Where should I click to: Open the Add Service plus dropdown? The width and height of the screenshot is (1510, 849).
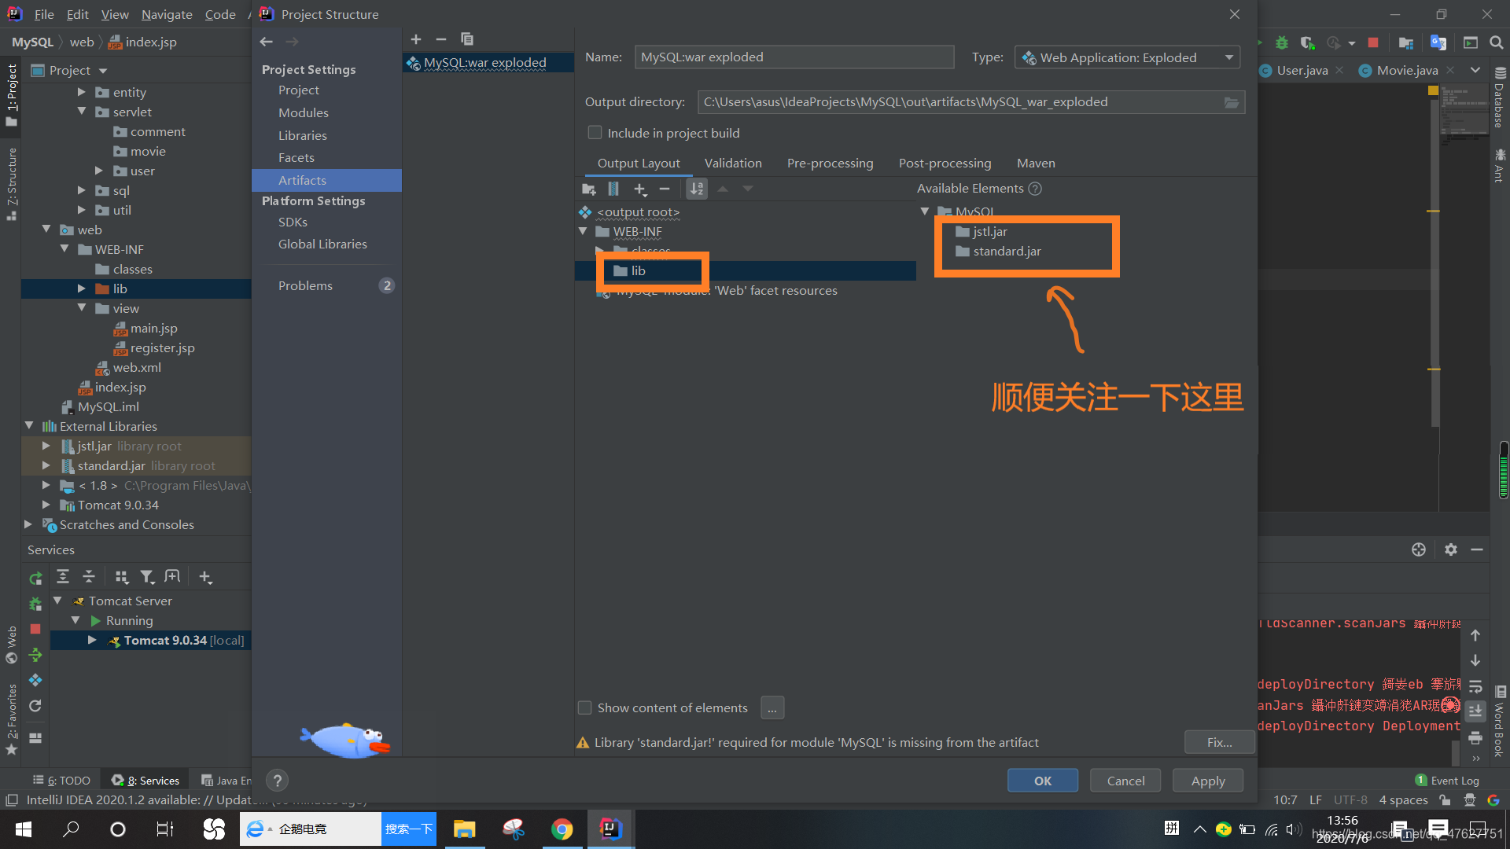[206, 577]
